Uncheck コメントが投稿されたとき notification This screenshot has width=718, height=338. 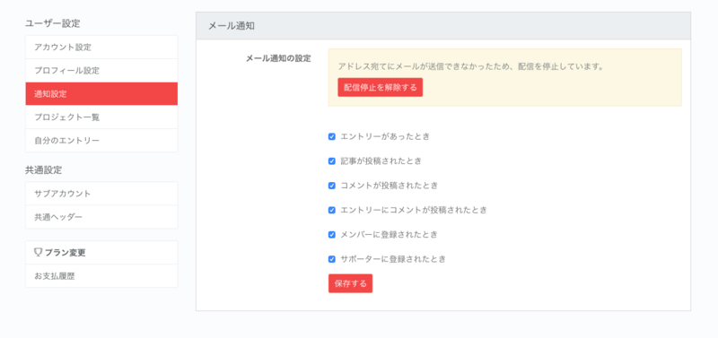click(x=332, y=186)
